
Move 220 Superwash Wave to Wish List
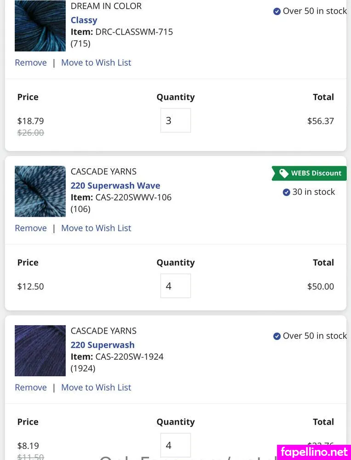(96, 228)
